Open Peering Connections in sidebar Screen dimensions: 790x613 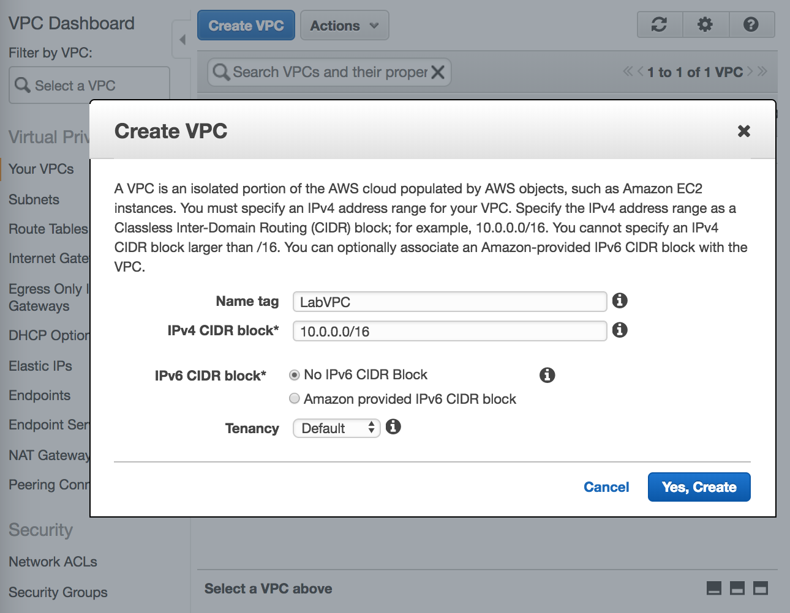49,485
